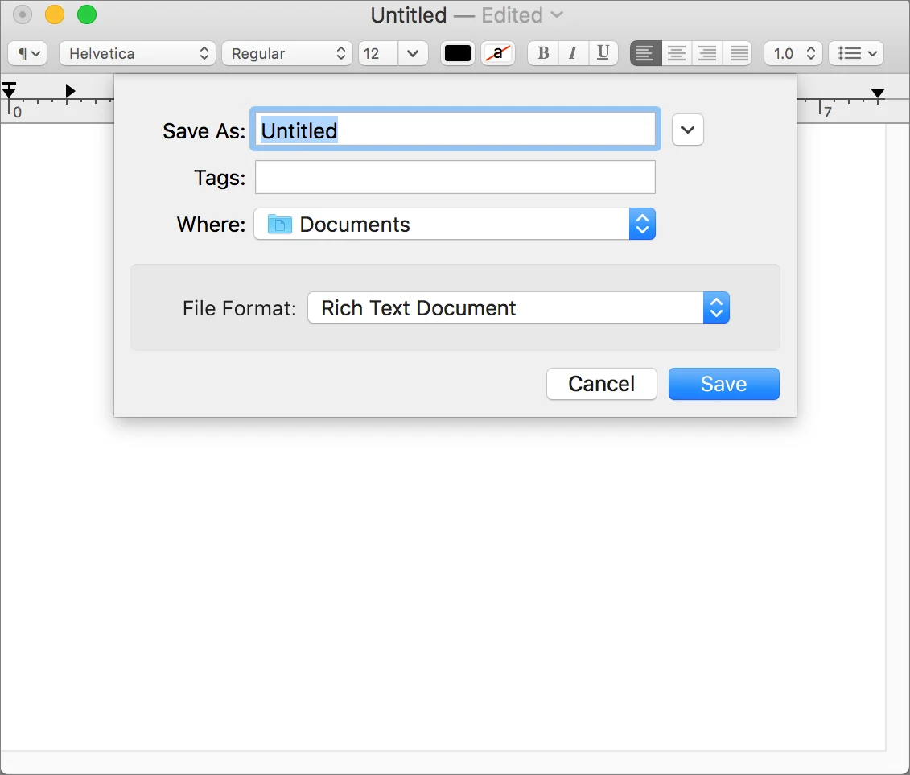Toggle Underline text formatting
910x775 pixels.
coord(603,53)
